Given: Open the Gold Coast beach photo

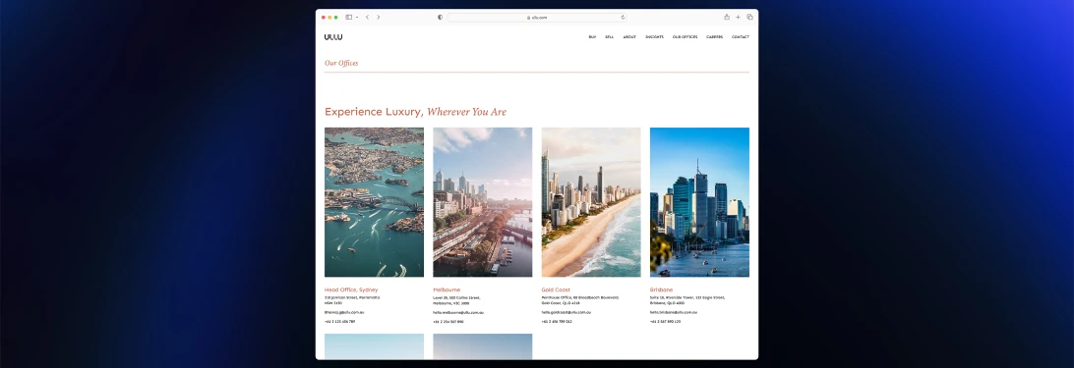Looking at the screenshot, I should pyautogui.click(x=591, y=202).
